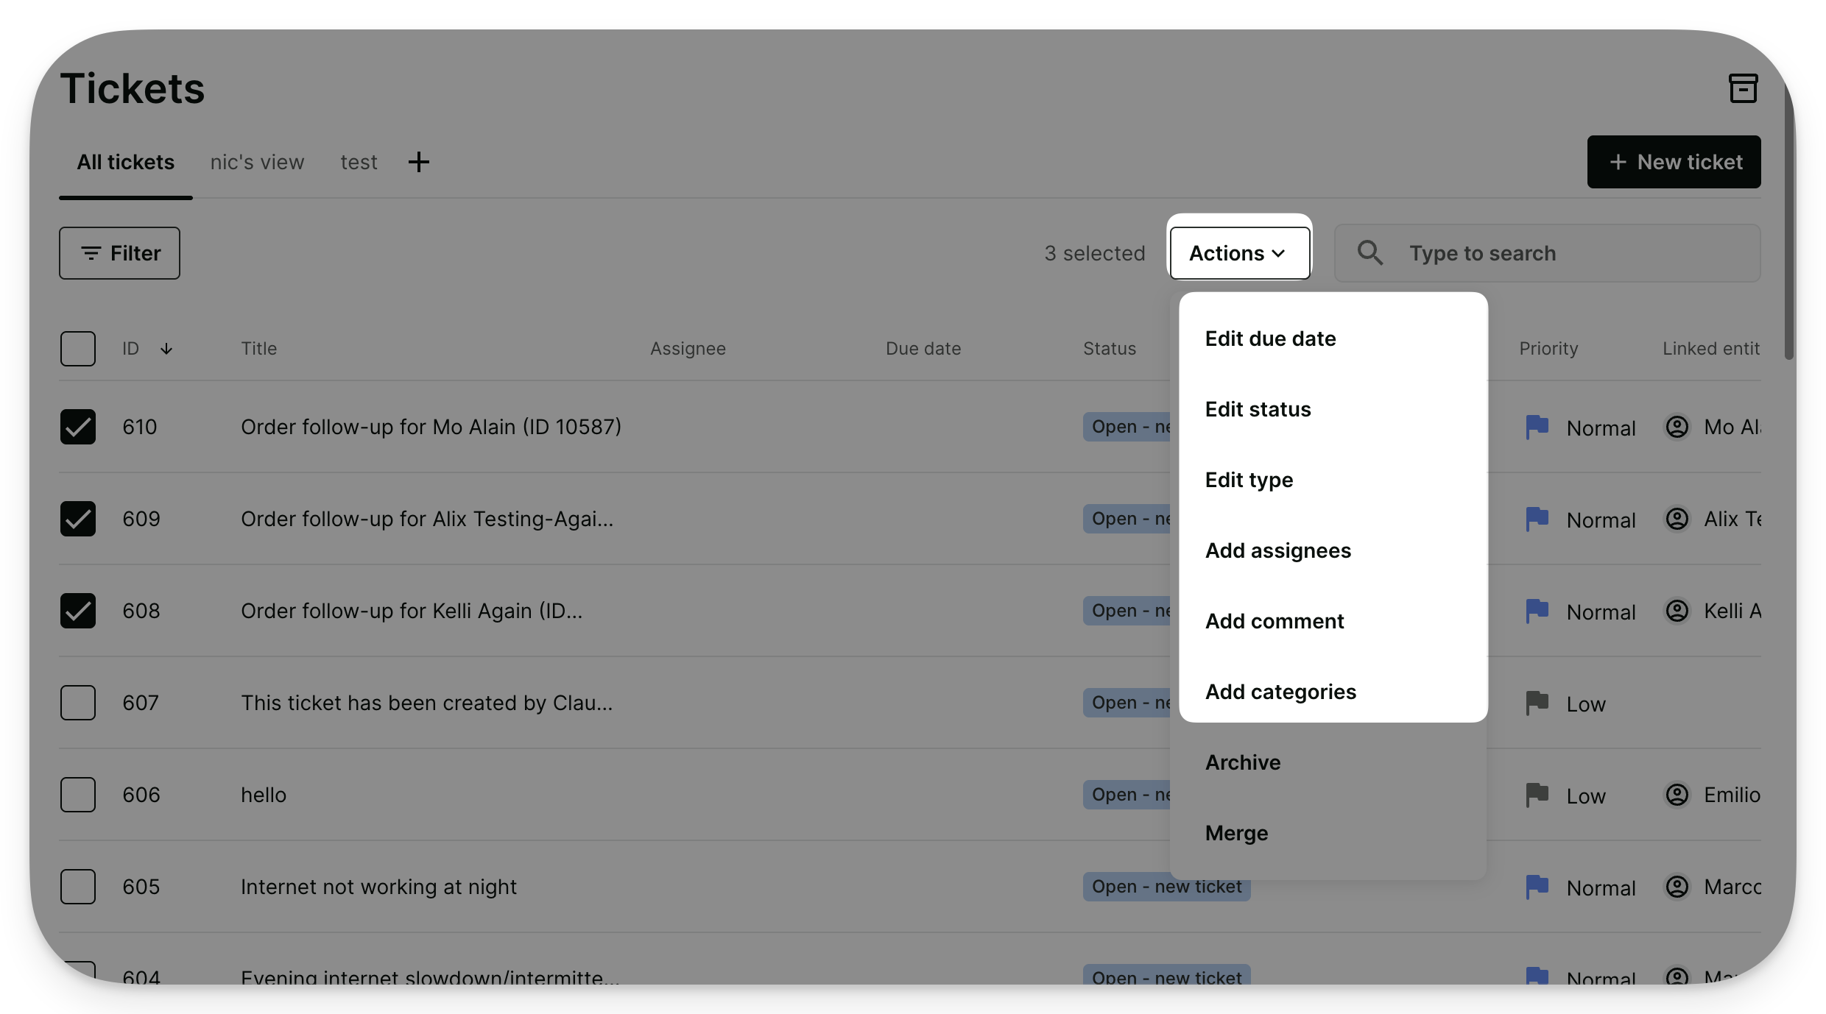The width and height of the screenshot is (1826, 1014).
Task: Click the person icon beside Emilio
Action: point(1677,795)
